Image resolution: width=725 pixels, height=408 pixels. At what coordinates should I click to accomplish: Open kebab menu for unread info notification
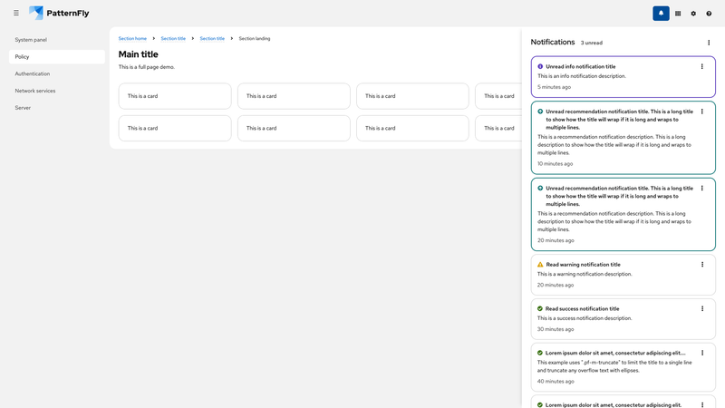coord(702,66)
